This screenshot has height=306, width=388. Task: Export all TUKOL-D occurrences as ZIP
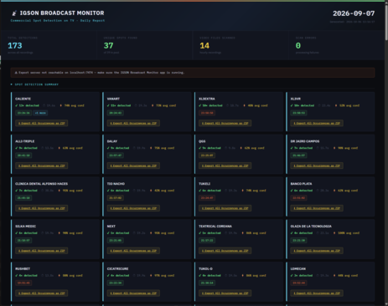(225, 293)
